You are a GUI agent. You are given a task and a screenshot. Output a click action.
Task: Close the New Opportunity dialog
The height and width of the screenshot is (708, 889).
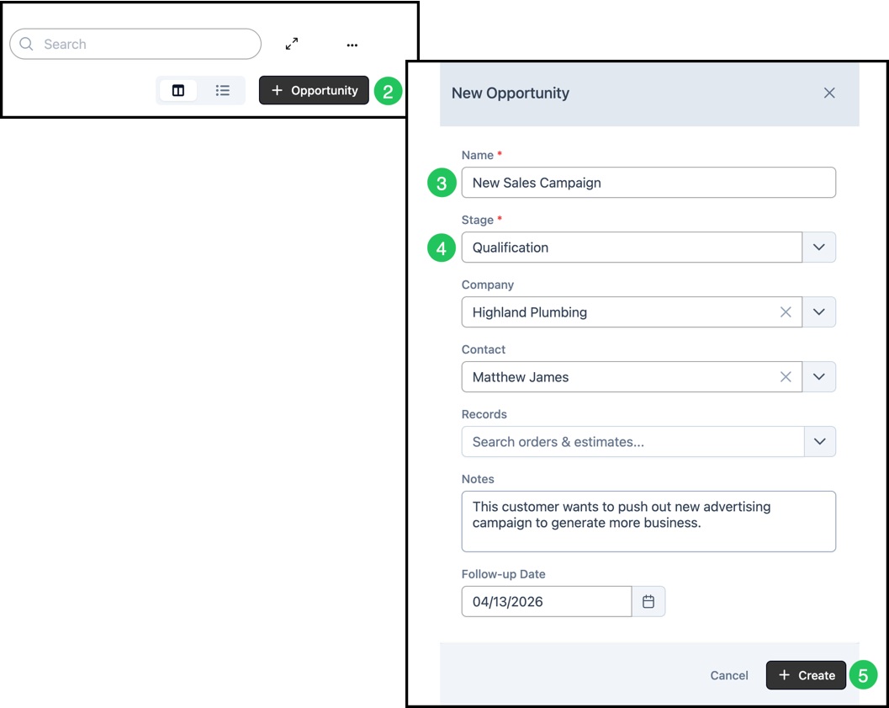pyautogui.click(x=829, y=93)
